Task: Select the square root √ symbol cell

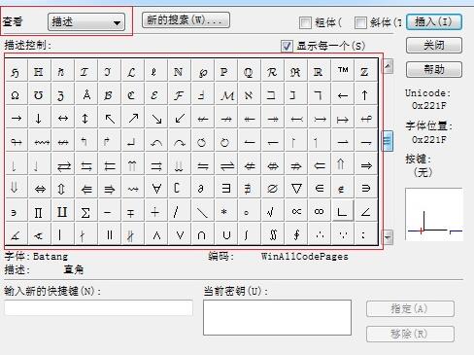Action: (273, 211)
